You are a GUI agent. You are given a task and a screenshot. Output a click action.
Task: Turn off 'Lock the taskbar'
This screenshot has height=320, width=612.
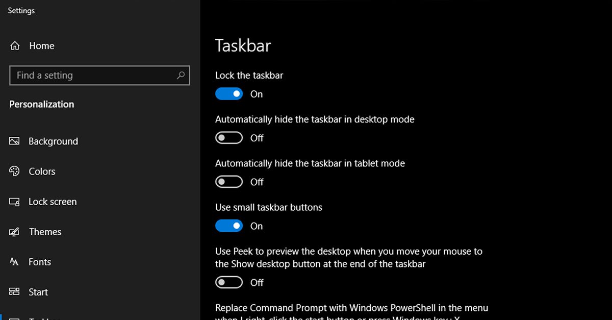[x=229, y=94]
